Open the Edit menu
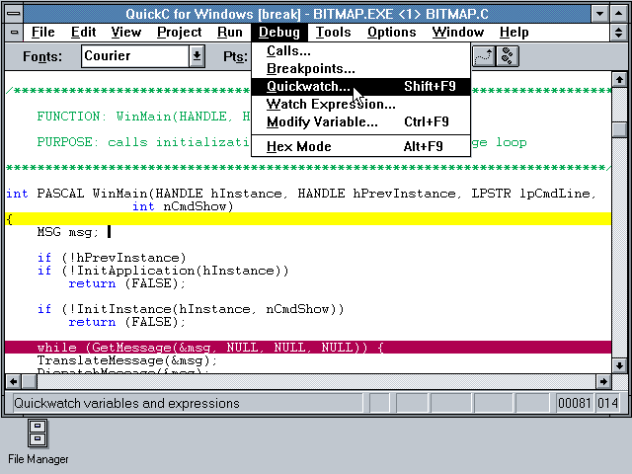Image resolution: width=632 pixels, height=474 pixels. pos(83,33)
